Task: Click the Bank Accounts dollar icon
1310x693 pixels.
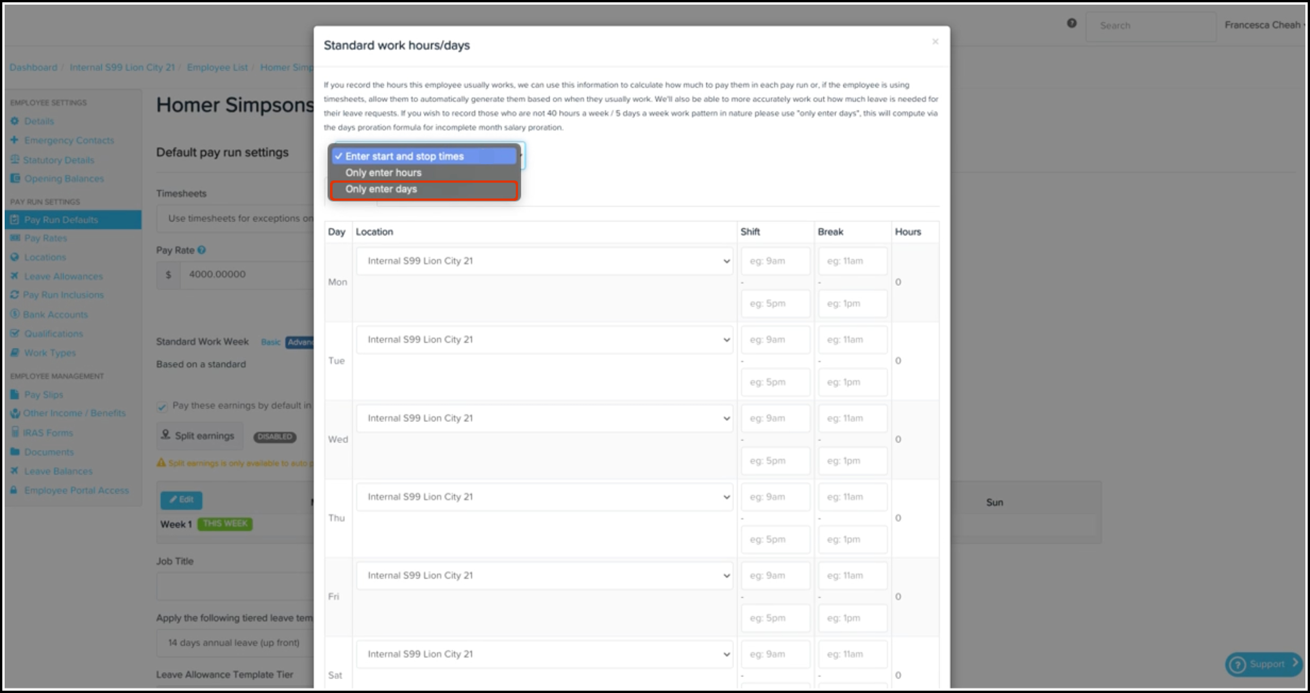Action: click(15, 314)
